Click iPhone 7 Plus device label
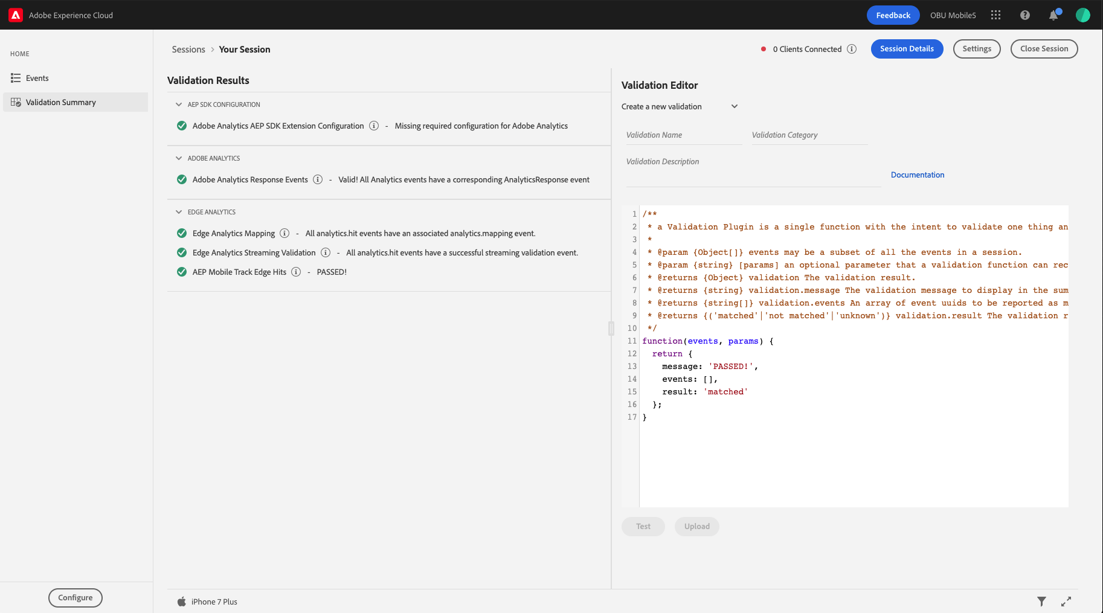 pyautogui.click(x=214, y=602)
